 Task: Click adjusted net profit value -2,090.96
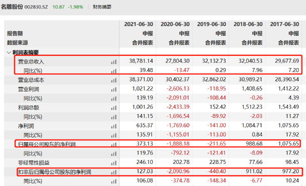tap(178, 171)
